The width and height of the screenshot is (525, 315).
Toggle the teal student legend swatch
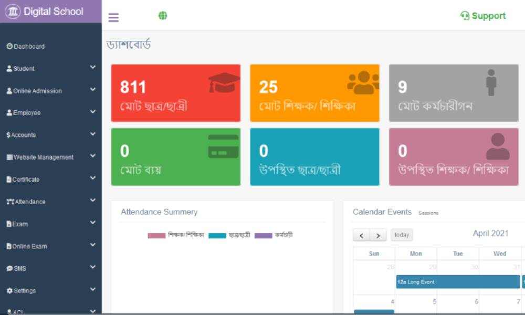pos(217,236)
